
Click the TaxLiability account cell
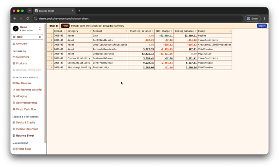[110, 67]
